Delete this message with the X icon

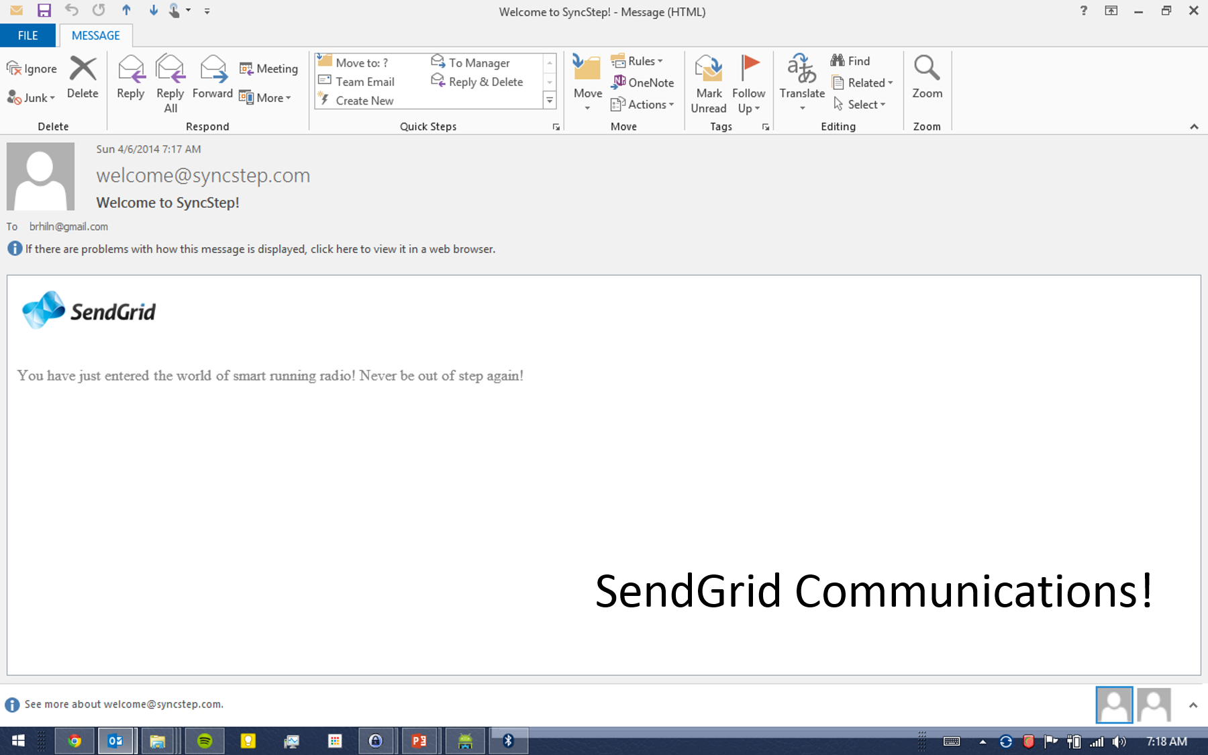(83, 77)
